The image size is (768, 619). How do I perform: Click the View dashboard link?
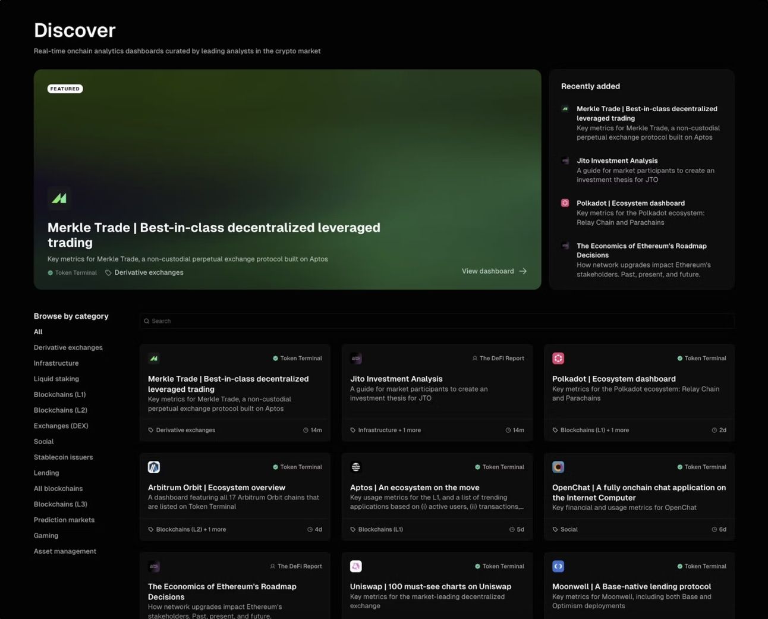pos(494,271)
